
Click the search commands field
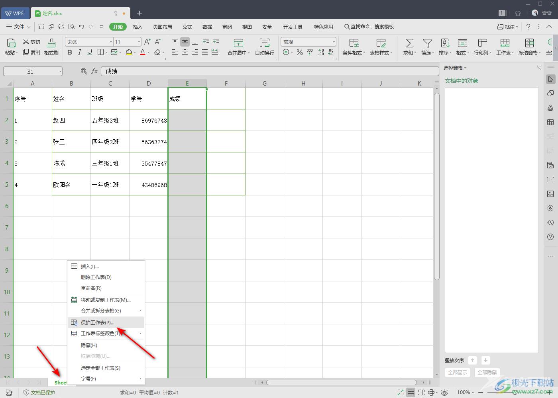coord(369,27)
